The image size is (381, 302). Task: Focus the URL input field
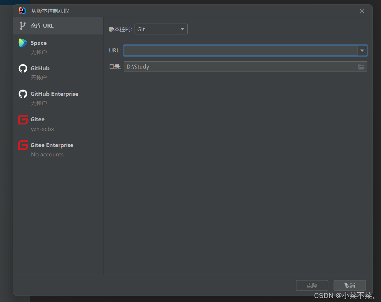point(240,51)
